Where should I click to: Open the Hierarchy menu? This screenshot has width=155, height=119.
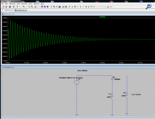coord(12,4)
